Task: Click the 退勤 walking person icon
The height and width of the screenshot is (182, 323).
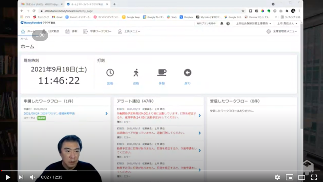Action: [x=136, y=73]
